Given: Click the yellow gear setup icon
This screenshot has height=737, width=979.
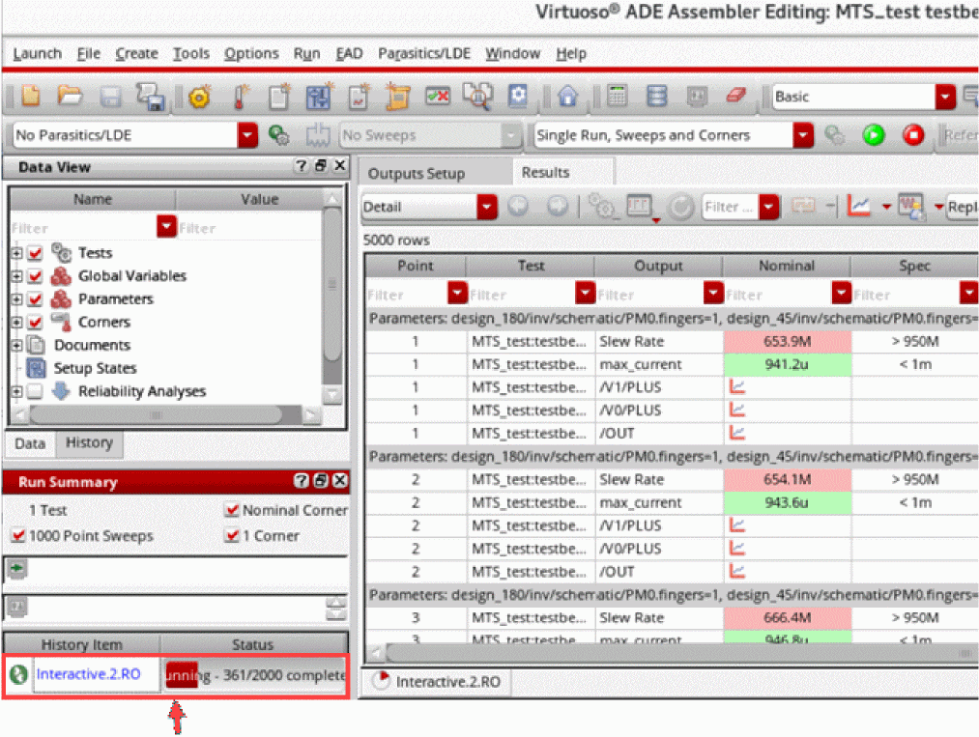Looking at the screenshot, I should coord(200,98).
